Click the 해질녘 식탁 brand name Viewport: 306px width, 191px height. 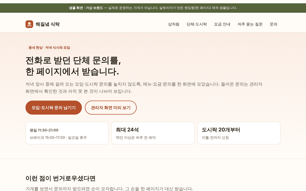point(48,24)
